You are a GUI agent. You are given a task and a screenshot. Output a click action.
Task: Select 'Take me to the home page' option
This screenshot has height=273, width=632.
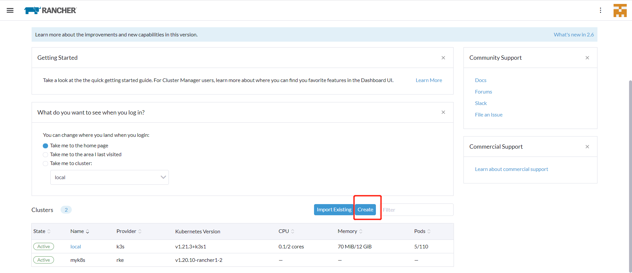click(45, 146)
